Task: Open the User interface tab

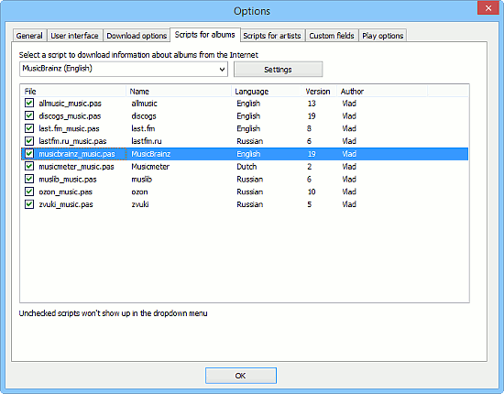Action: pyautogui.click(x=74, y=36)
